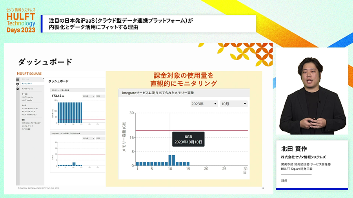353x198 pixels.
Task: Go to HULFT Integrate service link
Action: (x=27, y=97)
